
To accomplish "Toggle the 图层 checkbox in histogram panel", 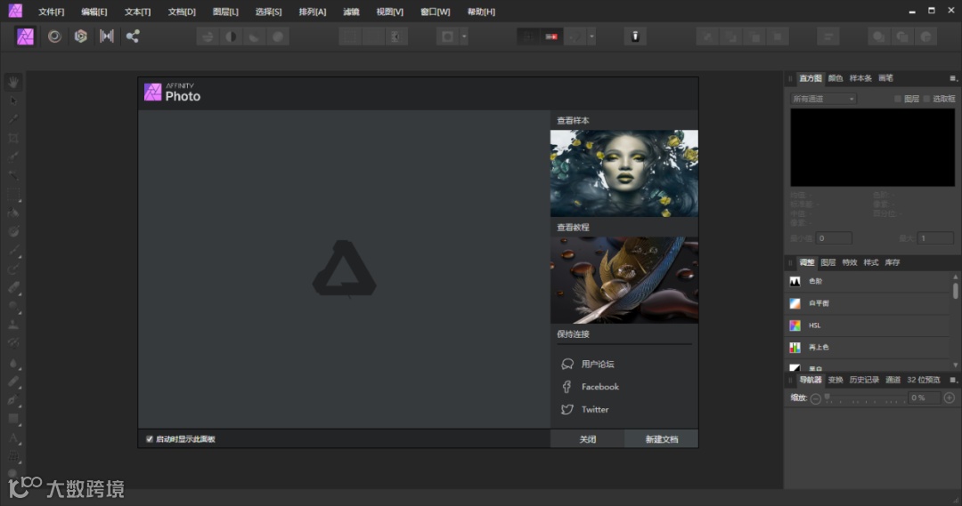I will [898, 99].
